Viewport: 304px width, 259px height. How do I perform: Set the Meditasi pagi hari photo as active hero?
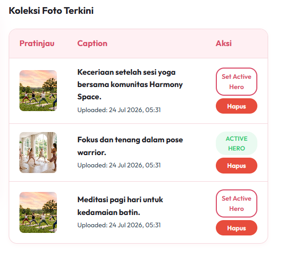[x=236, y=203]
